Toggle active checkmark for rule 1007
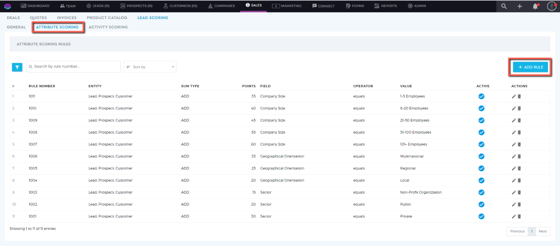Viewport: 560px width, 246px height. [x=482, y=144]
